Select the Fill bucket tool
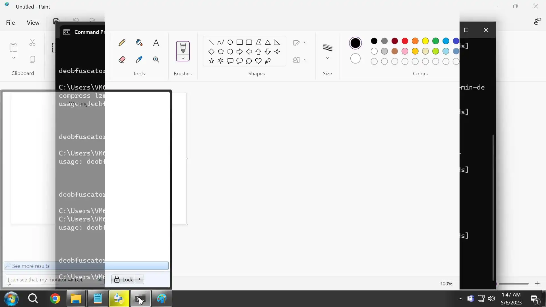The width and height of the screenshot is (546, 307). click(139, 43)
